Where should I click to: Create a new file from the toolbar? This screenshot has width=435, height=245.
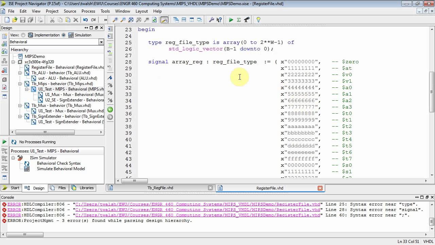7,20
